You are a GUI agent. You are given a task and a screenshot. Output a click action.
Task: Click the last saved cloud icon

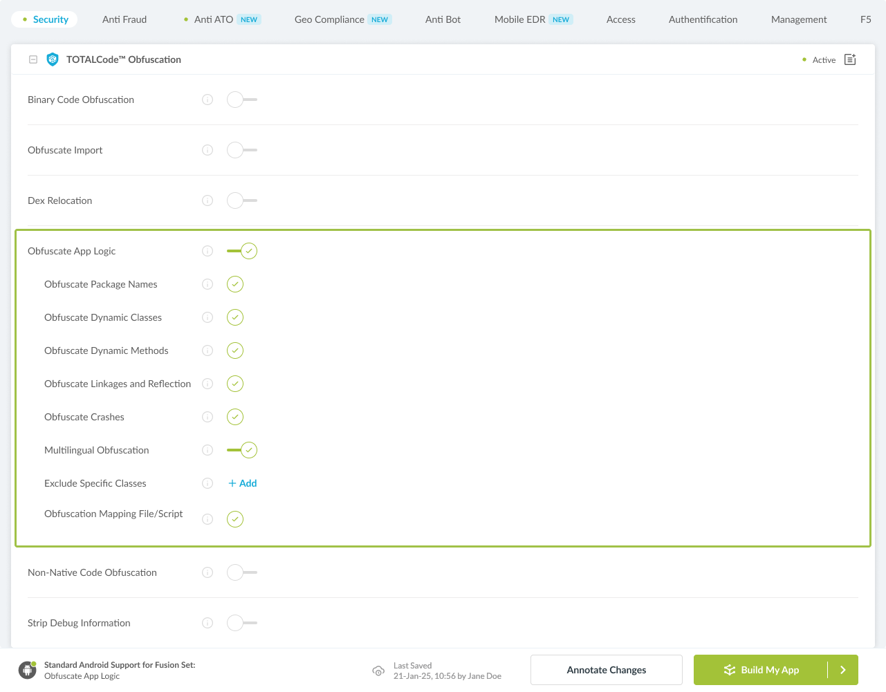[x=378, y=671]
